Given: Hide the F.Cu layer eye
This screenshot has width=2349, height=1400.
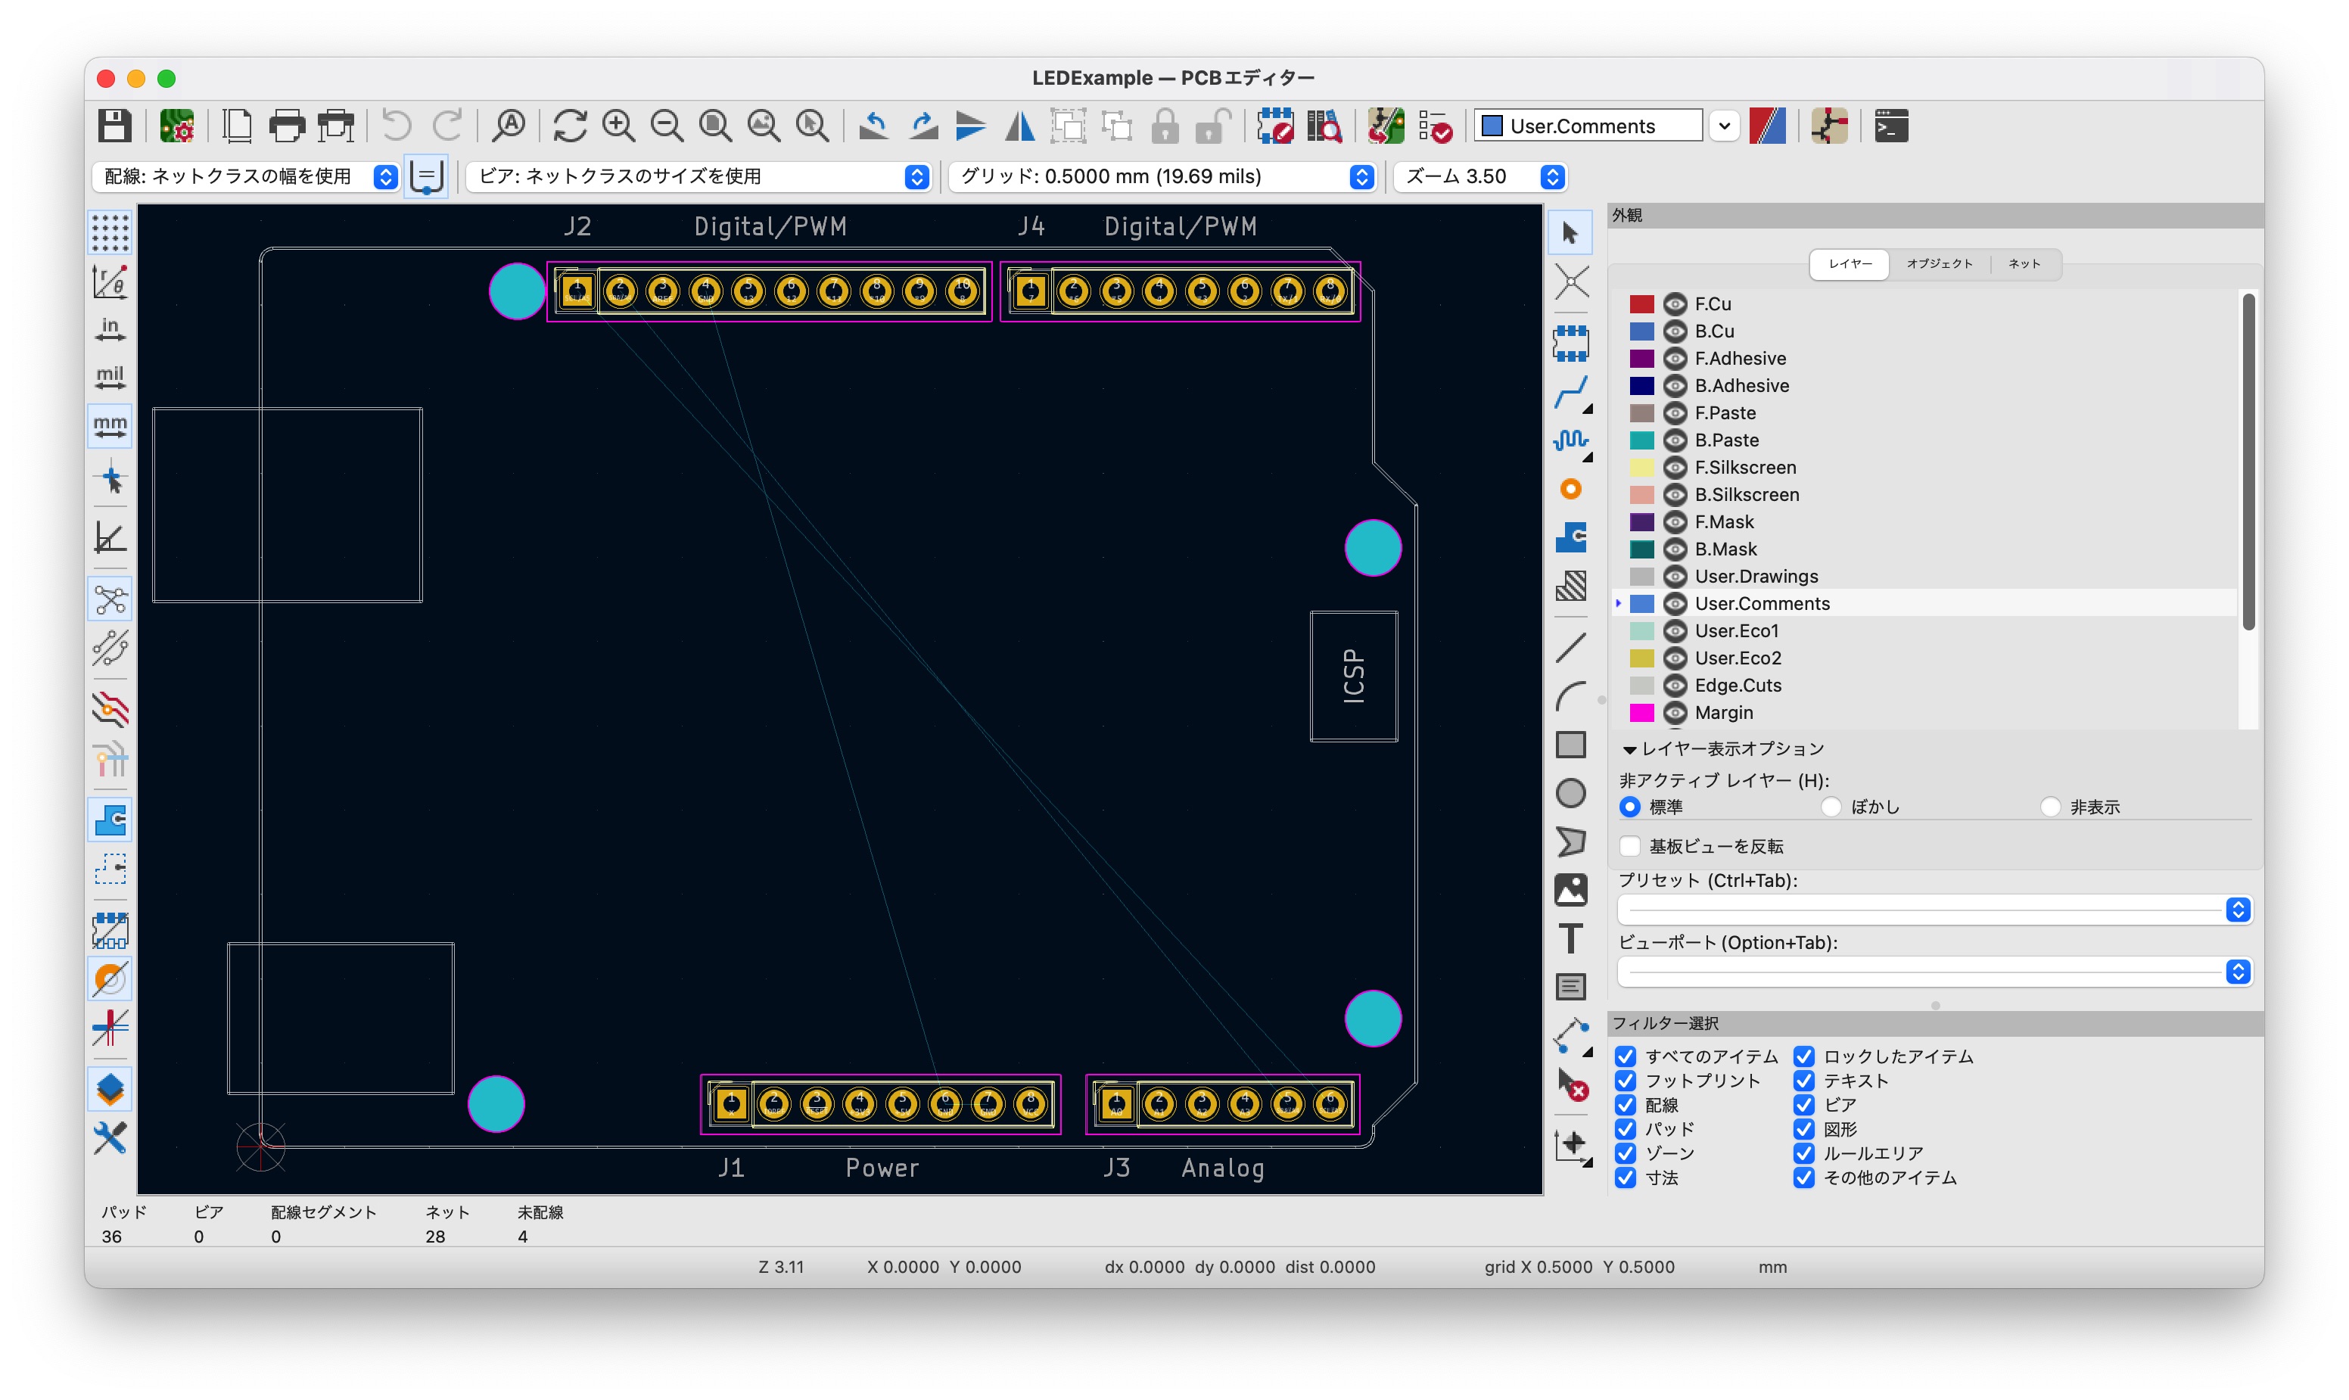Looking at the screenshot, I should click(1675, 303).
